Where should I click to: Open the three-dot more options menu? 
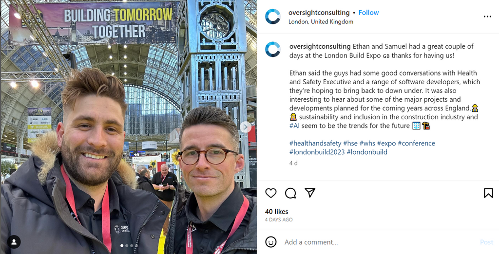click(487, 17)
